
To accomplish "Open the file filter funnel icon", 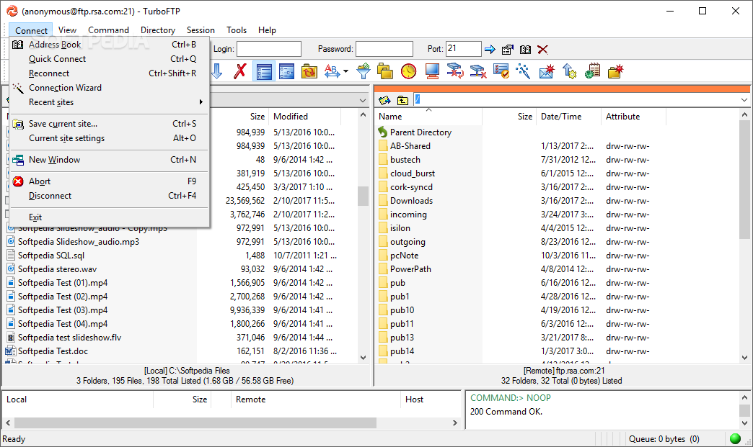I will (364, 71).
